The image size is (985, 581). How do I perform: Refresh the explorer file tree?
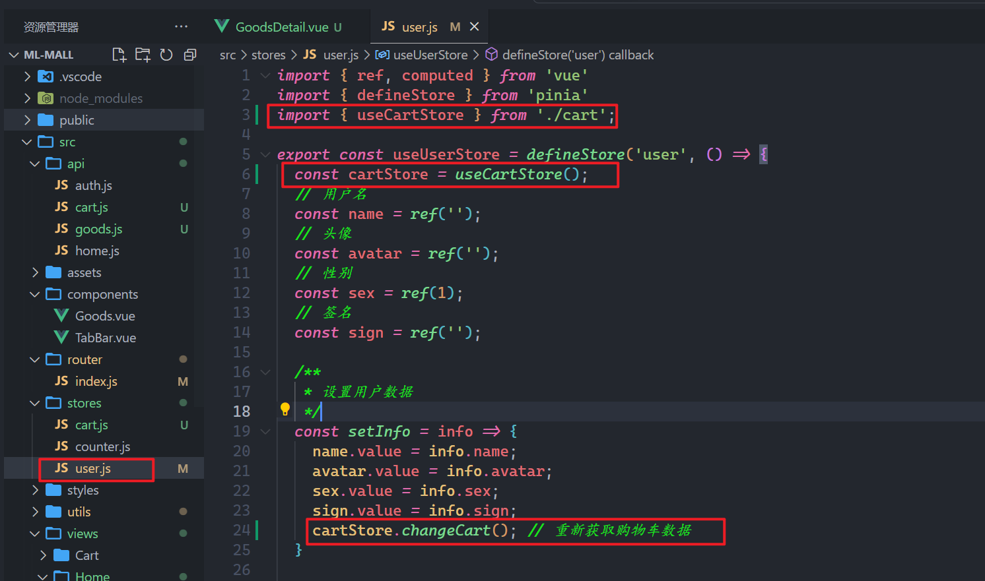pos(166,55)
